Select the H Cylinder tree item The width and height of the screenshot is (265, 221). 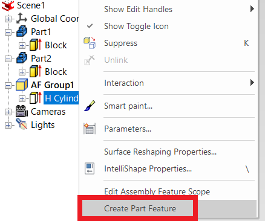pos(61,98)
